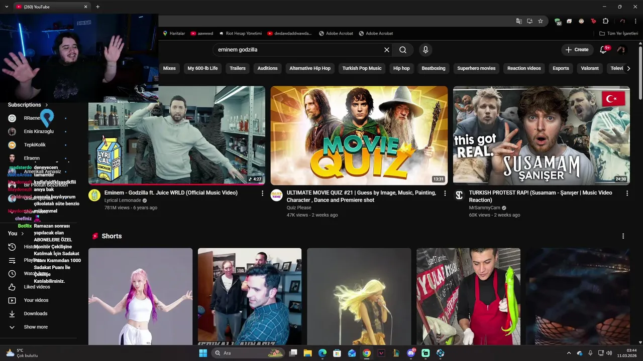
Task: Select the My 600-lb Life chip
Action: tap(202, 68)
